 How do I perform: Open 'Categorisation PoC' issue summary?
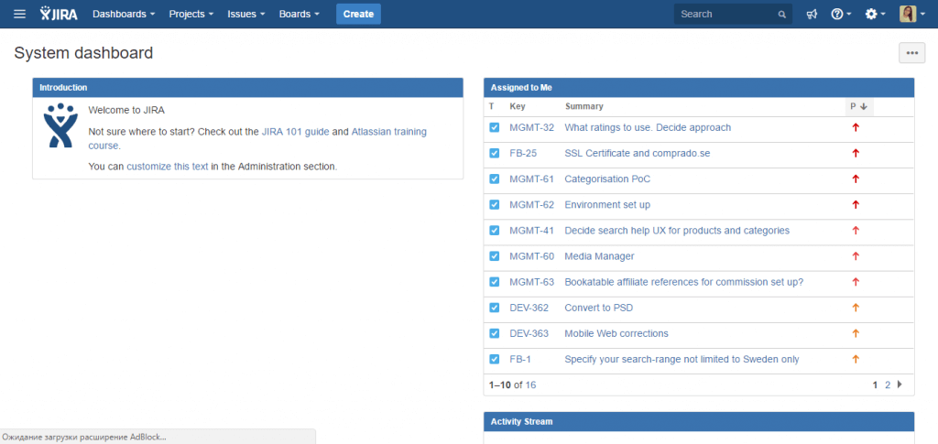pos(607,179)
